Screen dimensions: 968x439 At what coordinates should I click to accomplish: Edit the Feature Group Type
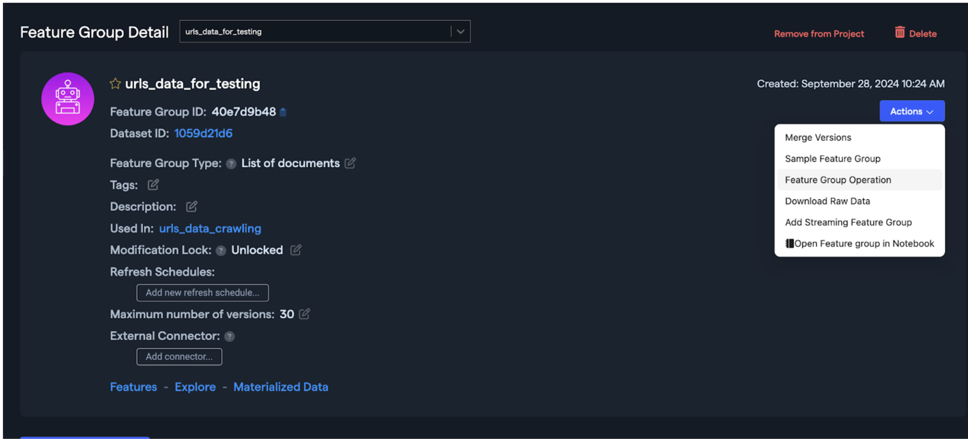[350, 163]
